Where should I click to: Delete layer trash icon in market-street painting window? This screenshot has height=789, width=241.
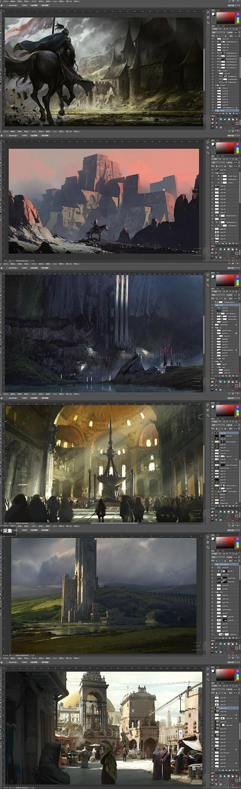[237, 770]
